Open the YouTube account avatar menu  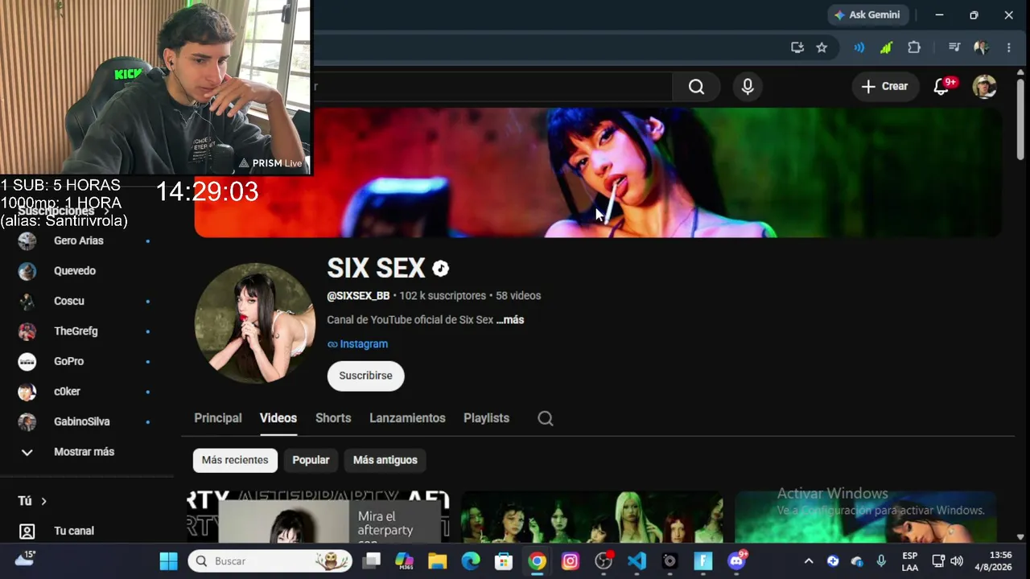(984, 87)
